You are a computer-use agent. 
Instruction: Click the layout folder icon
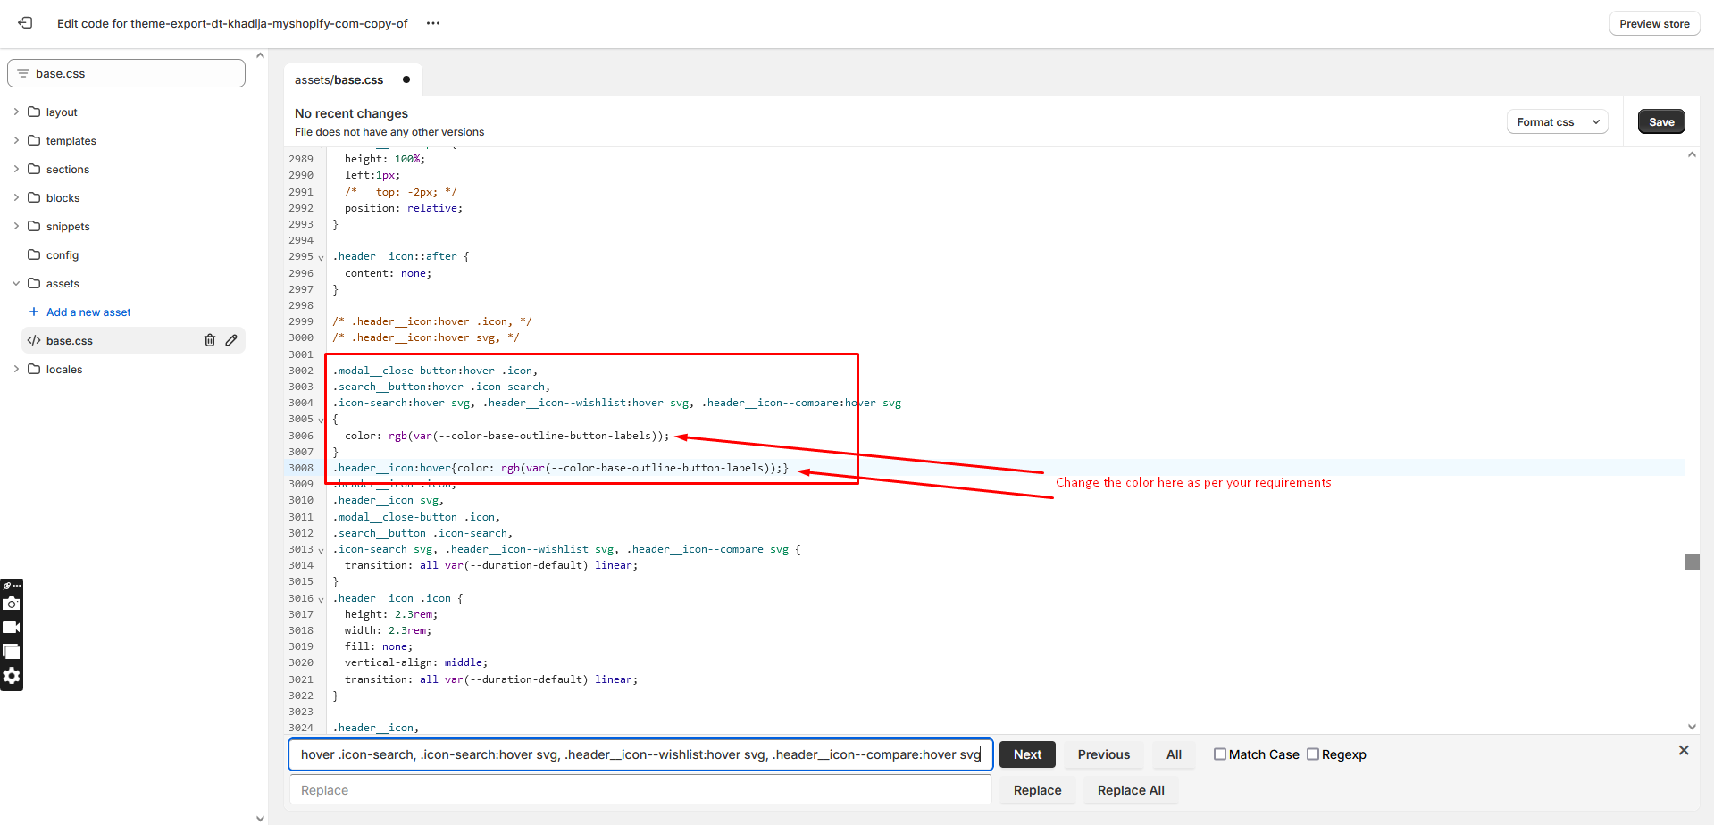tap(34, 112)
